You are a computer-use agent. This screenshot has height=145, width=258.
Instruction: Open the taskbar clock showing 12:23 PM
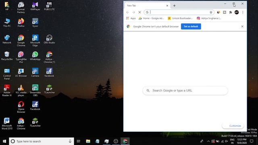tap(242, 141)
